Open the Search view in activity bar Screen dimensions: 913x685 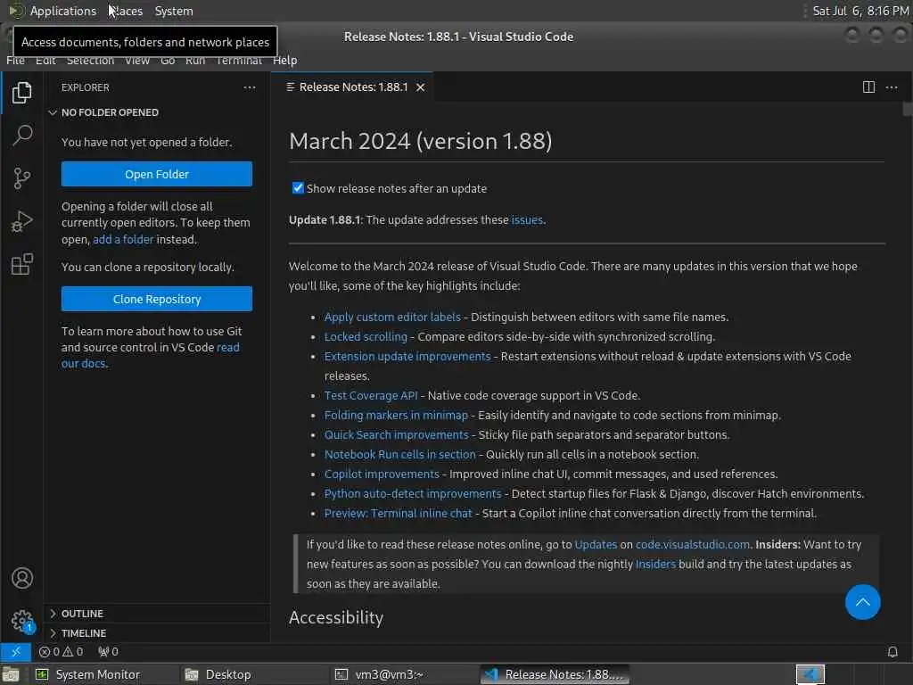[x=22, y=136]
